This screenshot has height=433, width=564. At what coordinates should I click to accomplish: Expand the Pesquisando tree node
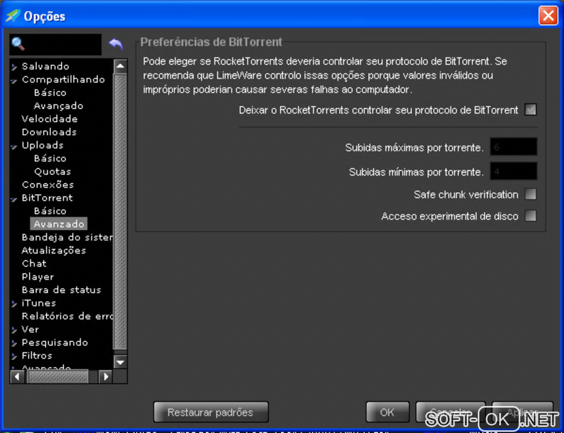pos(14,343)
